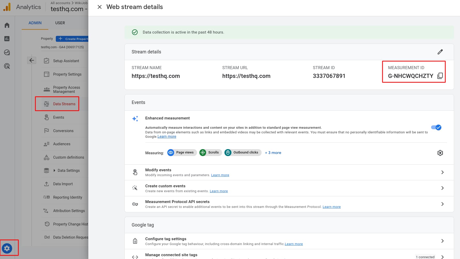This screenshot has height=259, width=460.
Task: Open Modify events via its chevron
Action: click(x=442, y=172)
